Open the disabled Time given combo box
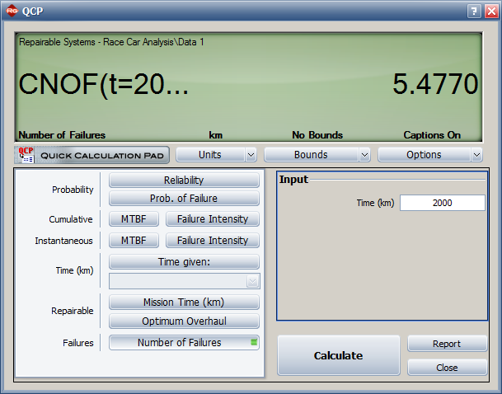This screenshot has width=502, height=394. pos(184,281)
